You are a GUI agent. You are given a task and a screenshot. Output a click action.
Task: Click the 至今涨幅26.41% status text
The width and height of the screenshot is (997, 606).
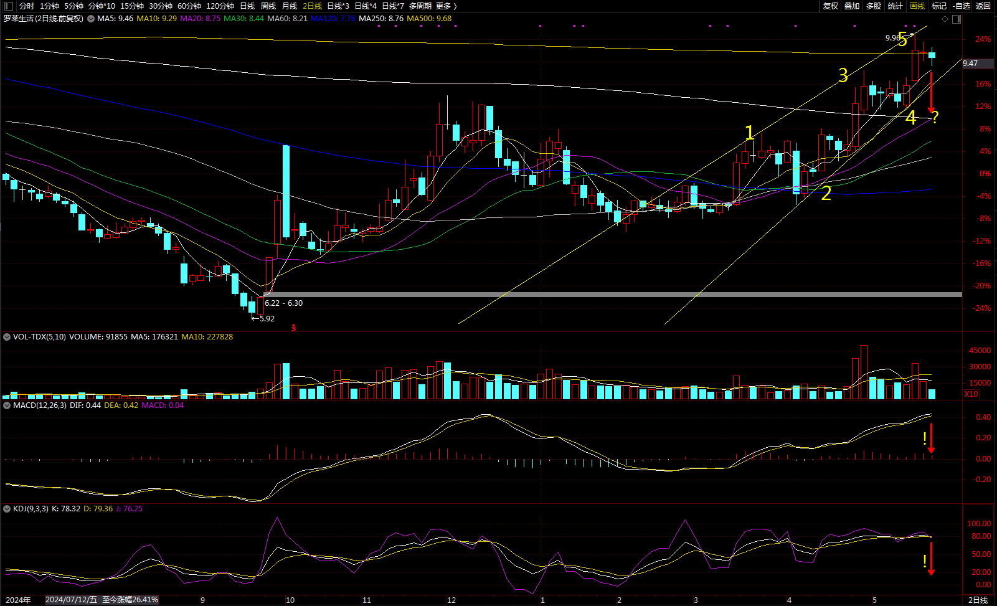click(130, 600)
